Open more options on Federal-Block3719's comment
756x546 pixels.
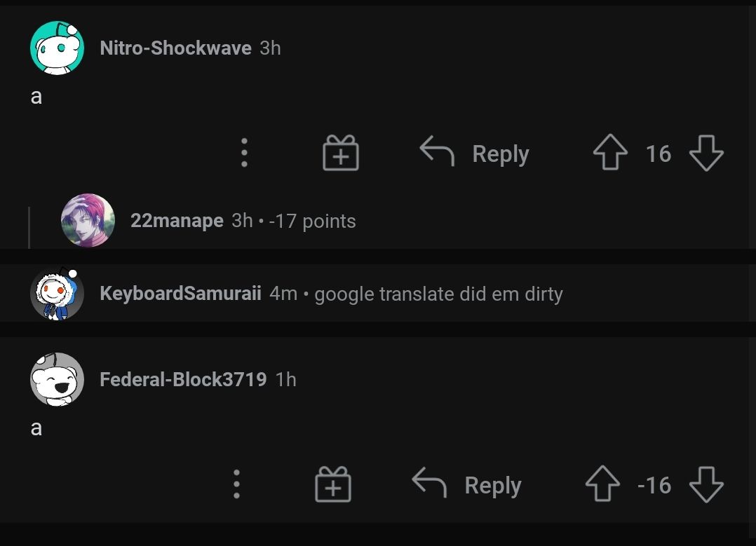click(236, 484)
